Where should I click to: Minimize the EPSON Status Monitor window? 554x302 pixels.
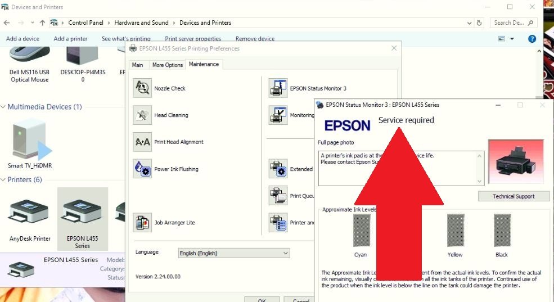pyautogui.click(x=498, y=105)
